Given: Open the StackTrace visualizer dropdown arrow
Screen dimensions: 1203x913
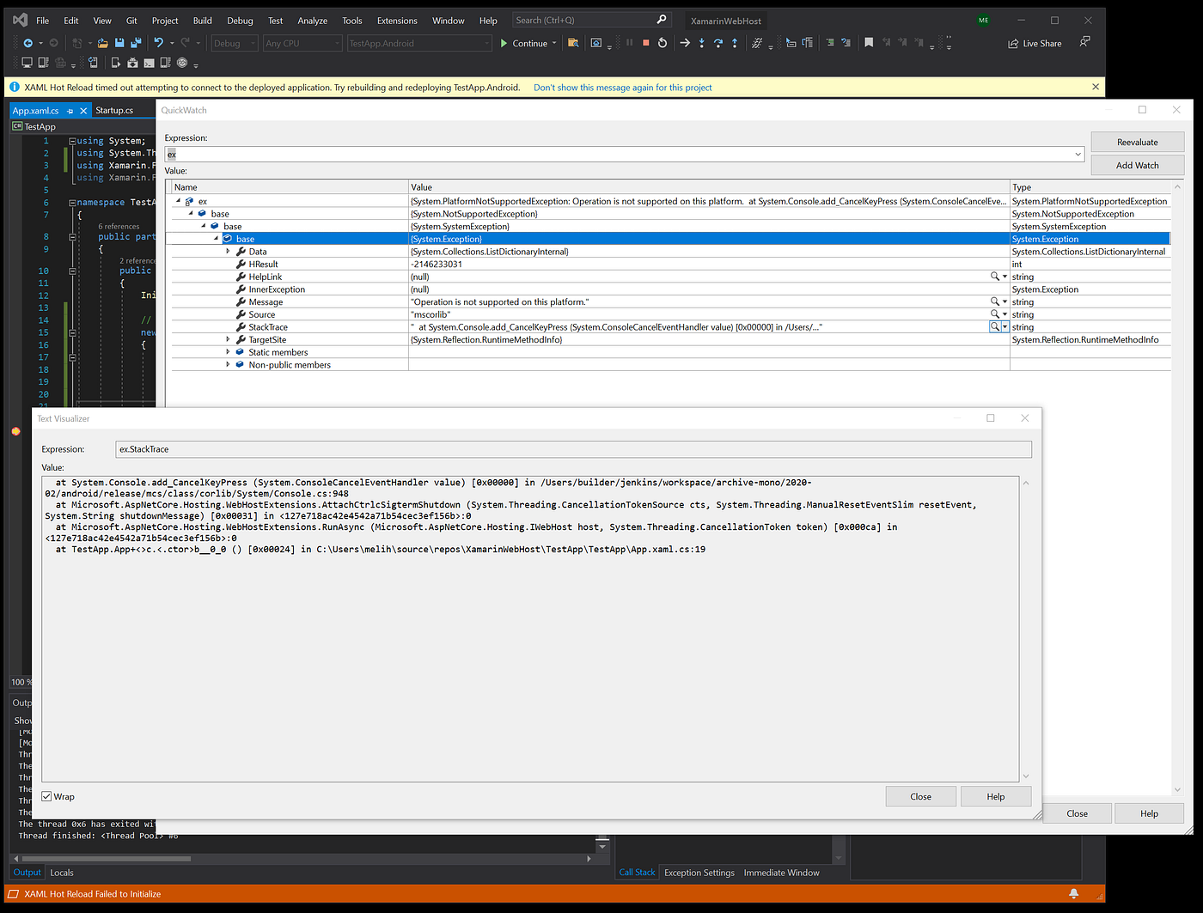Looking at the screenshot, I should coord(1005,327).
